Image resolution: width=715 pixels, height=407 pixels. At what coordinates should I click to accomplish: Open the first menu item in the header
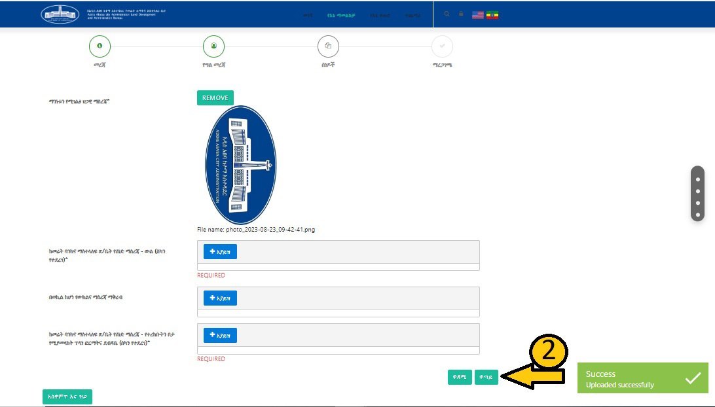(x=308, y=16)
